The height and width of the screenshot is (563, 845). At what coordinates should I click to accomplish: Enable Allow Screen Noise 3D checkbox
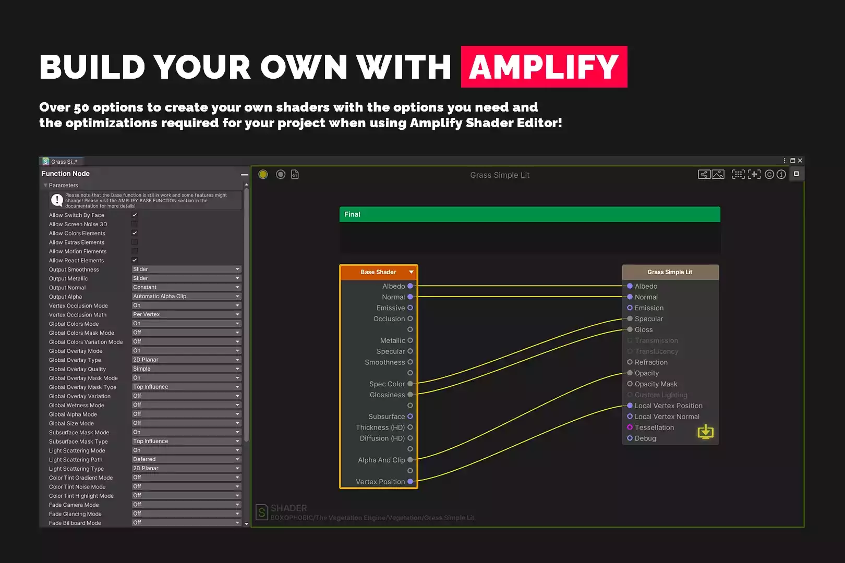pos(135,224)
